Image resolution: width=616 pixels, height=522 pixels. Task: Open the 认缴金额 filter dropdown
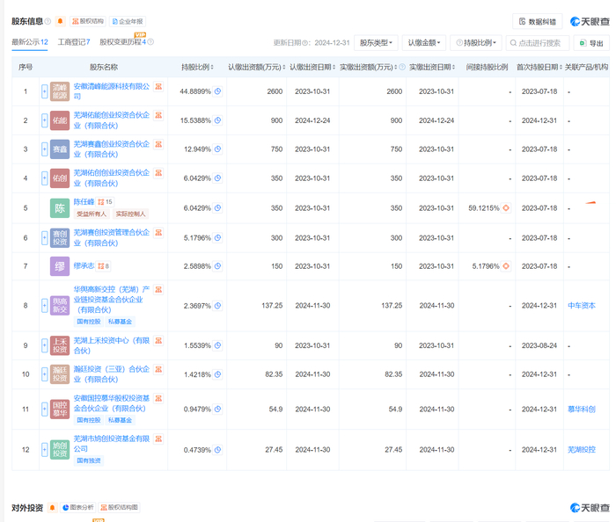point(423,43)
